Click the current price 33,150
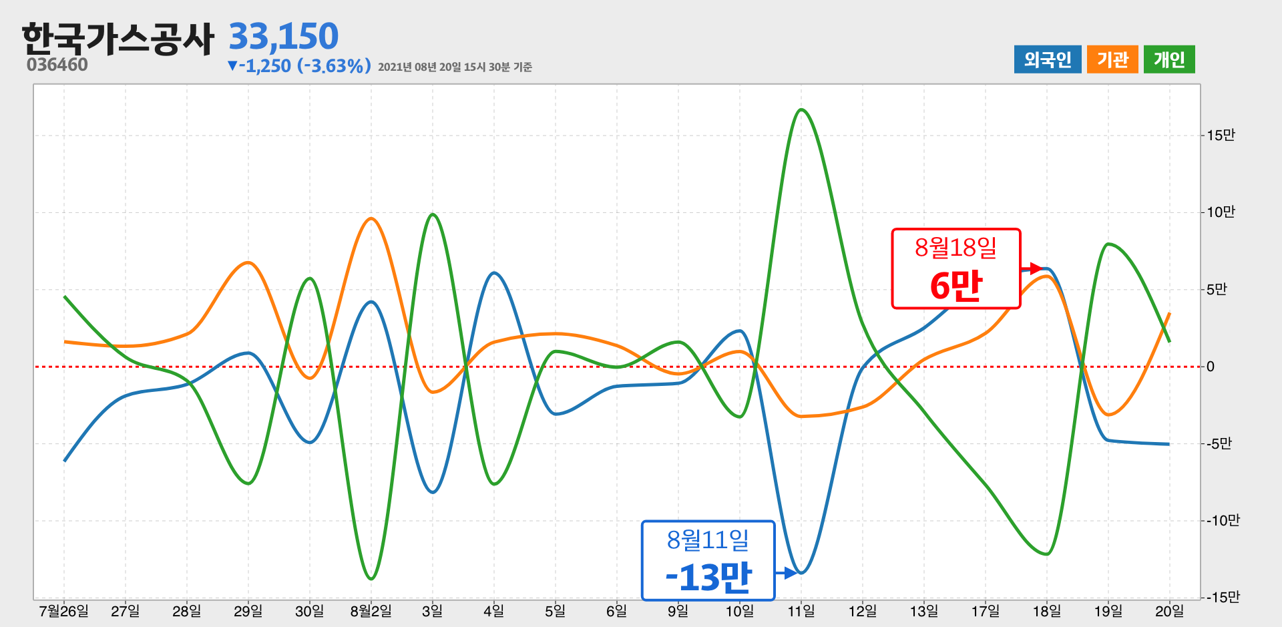The width and height of the screenshot is (1282, 627). (284, 36)
